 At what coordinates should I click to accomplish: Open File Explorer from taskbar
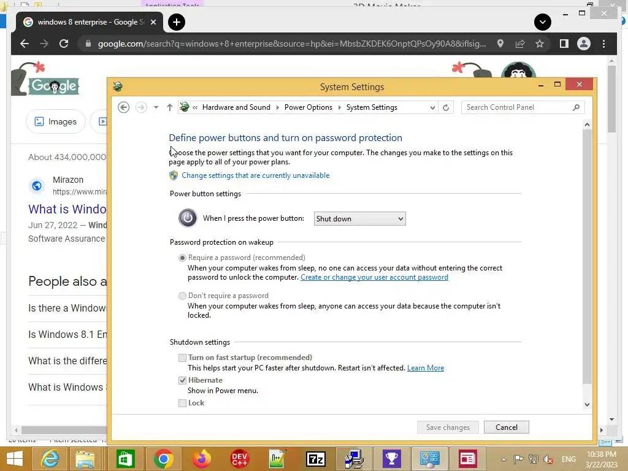point(85,459)
